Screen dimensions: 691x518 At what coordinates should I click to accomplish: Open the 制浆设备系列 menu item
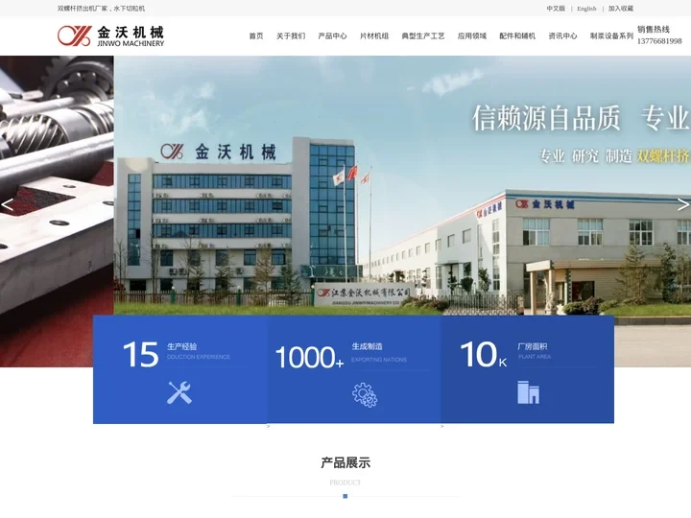pos(611,36)
